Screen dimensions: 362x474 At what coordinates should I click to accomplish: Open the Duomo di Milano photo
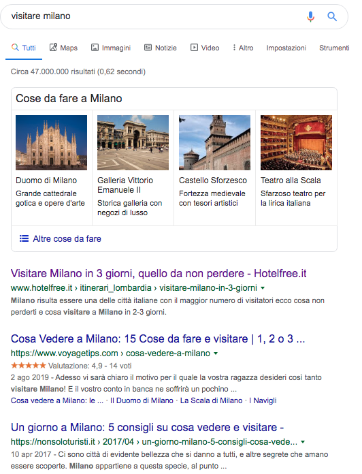tap(51, 142)
